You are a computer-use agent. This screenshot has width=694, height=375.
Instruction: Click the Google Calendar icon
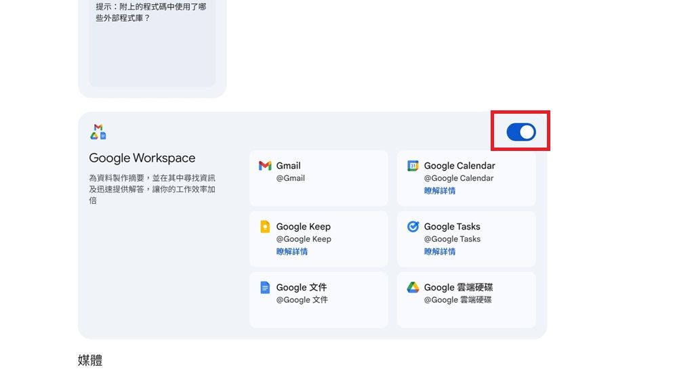point(413,166)
